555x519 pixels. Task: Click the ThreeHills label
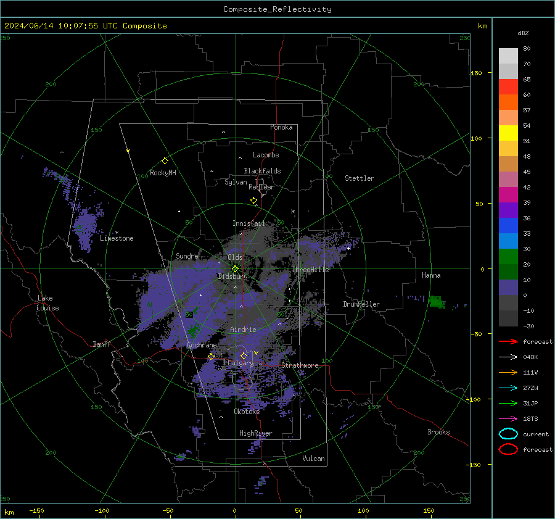310,270
